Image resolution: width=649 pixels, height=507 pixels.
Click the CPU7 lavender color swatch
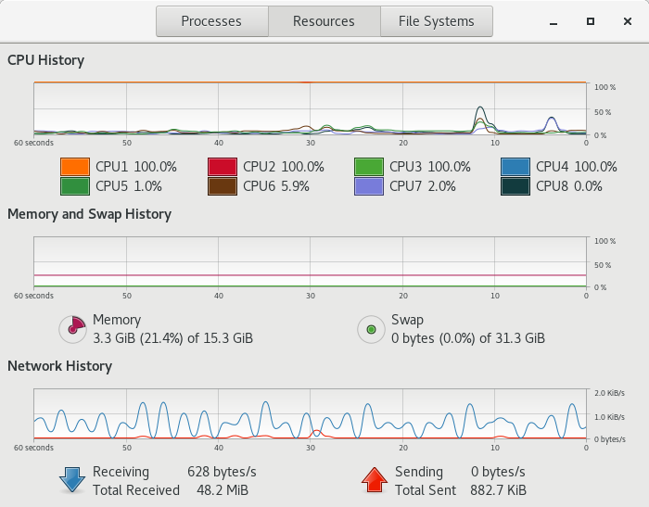click(x=369, y=186)
